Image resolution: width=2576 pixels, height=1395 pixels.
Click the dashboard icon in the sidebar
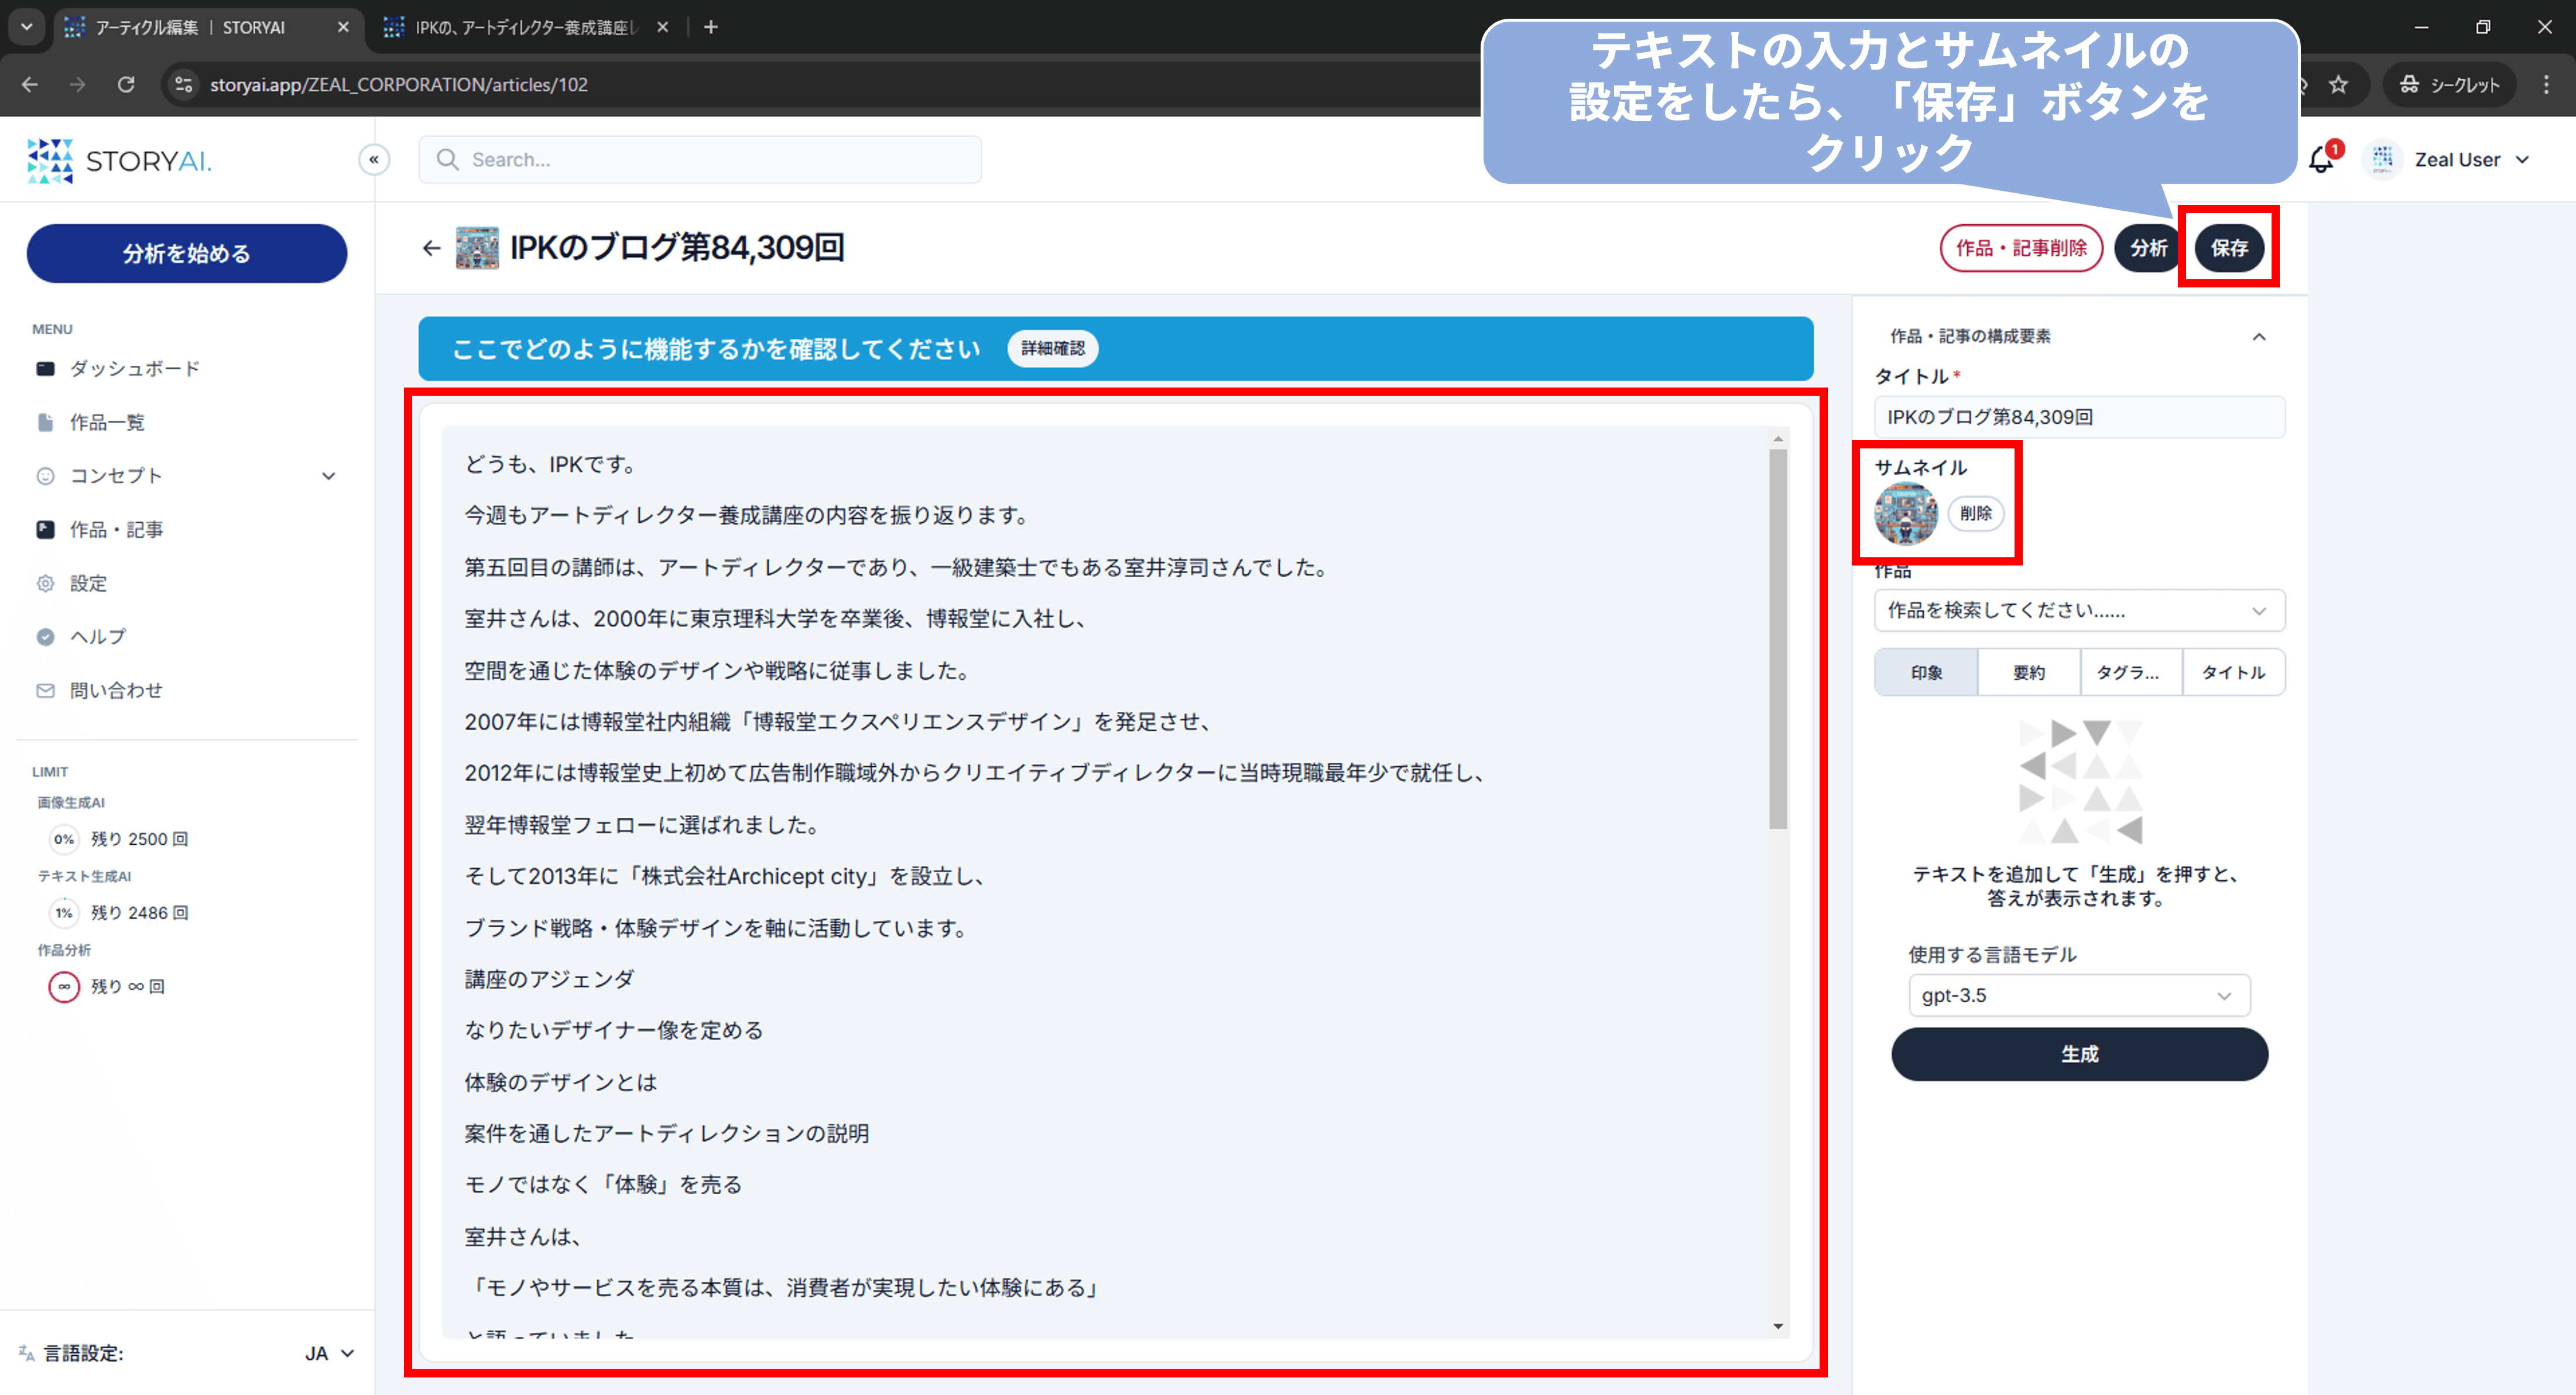45,369
